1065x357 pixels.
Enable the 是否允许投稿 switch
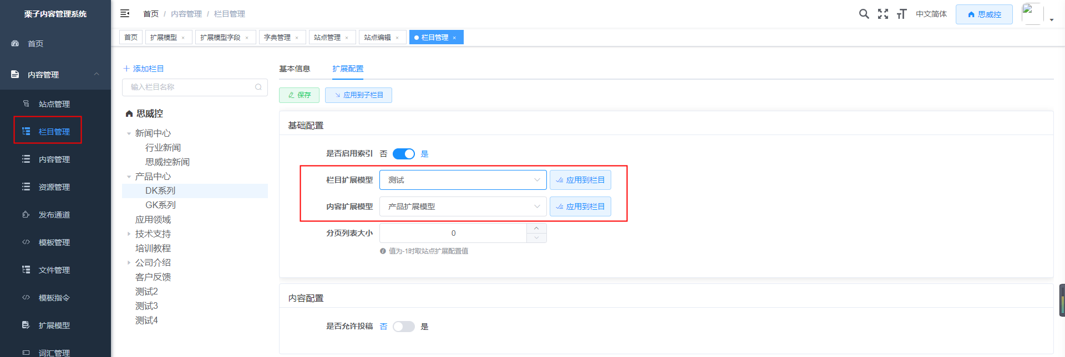(x=403, y=327)
